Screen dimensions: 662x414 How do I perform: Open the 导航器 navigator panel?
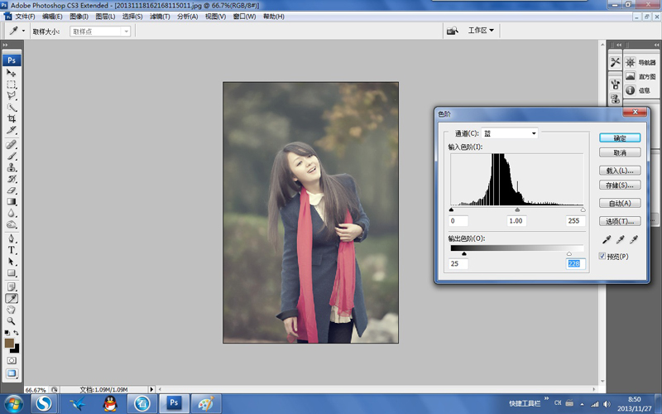[640, 63]
